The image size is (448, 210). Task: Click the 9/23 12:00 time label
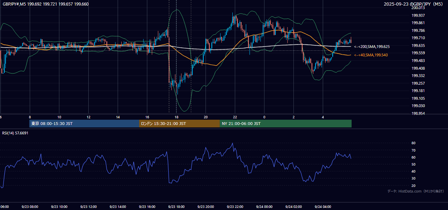[x=89, y=207]
